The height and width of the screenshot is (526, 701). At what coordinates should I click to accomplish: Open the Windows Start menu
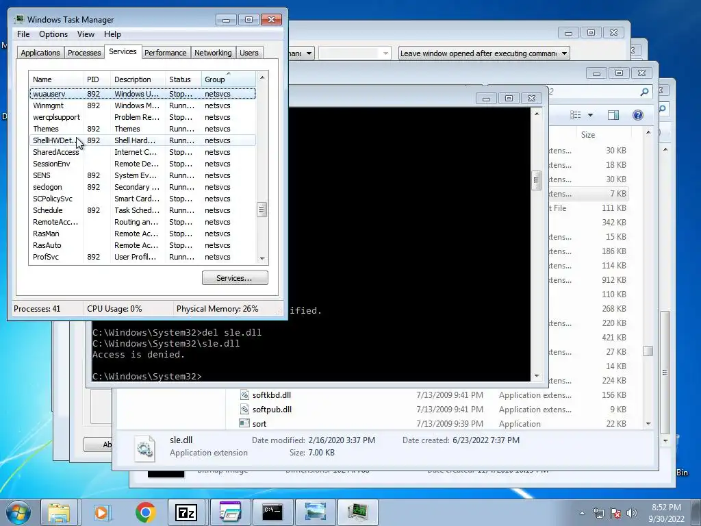18,512
